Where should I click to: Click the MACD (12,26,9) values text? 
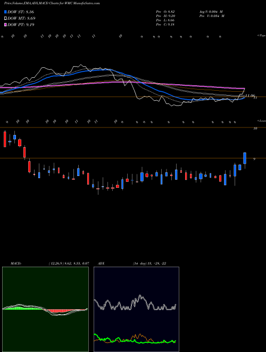(x=69, y=263)
